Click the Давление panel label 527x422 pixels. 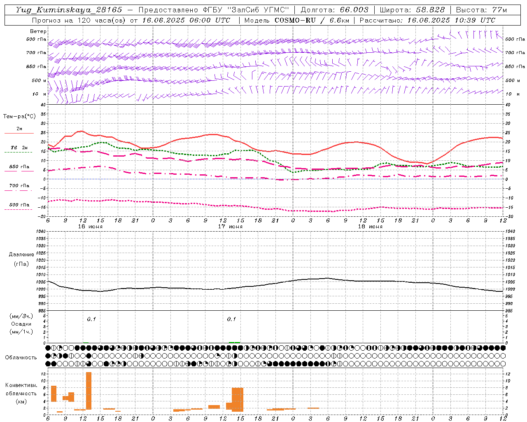pos(21,255)
